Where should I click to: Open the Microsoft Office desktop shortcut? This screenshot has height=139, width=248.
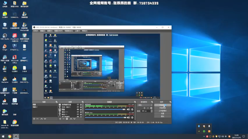point(15,59)
